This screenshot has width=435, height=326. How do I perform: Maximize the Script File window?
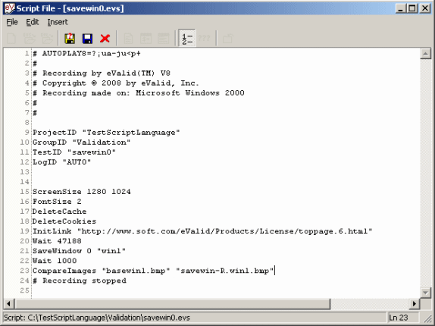[x=412, y=8]
